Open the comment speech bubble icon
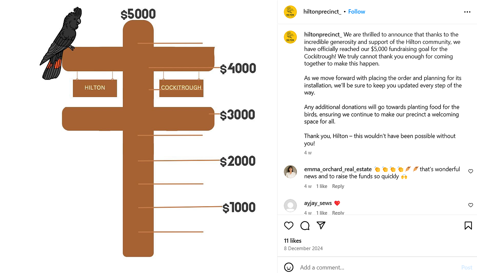This screenshot has width=477, height=273. (x=305, y=226)
